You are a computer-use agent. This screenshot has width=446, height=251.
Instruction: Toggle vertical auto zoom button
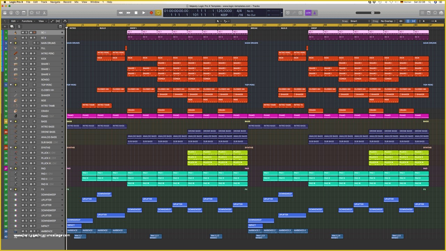pyautogui.click(x=408, y=21)
